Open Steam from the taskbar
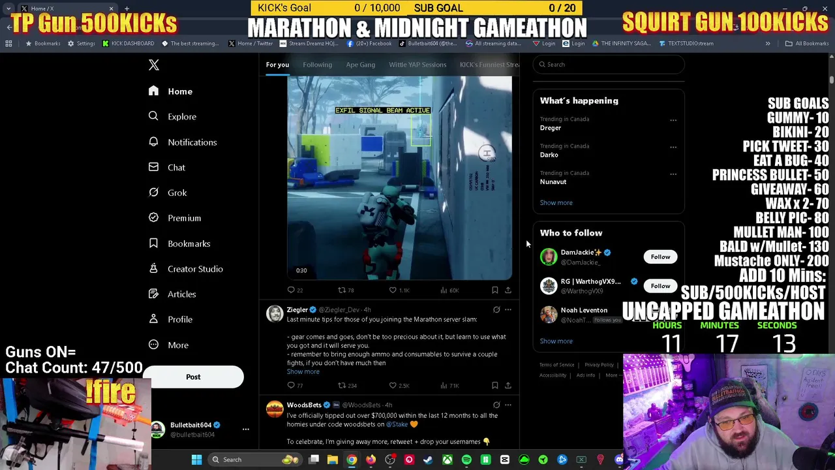The height and width of the screenshot is (470, 835). tap(428, 460)
